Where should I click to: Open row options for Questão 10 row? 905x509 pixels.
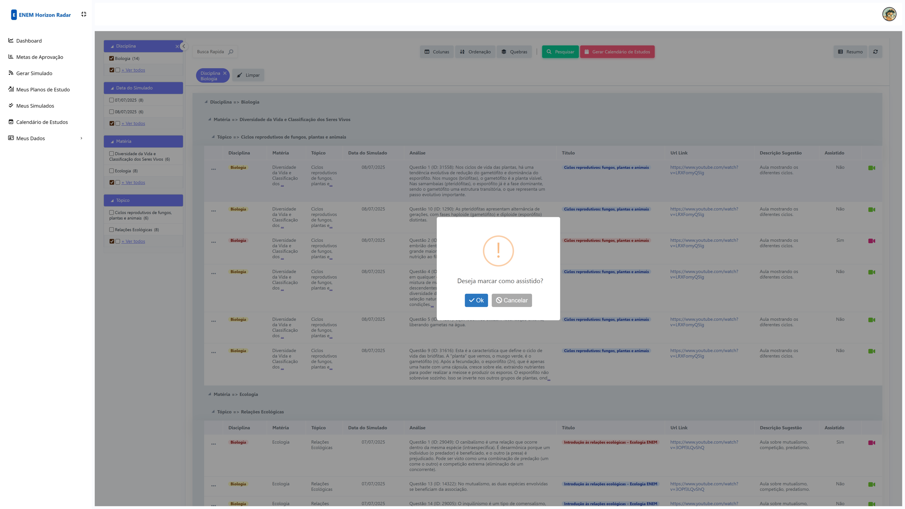coord(213,211)
